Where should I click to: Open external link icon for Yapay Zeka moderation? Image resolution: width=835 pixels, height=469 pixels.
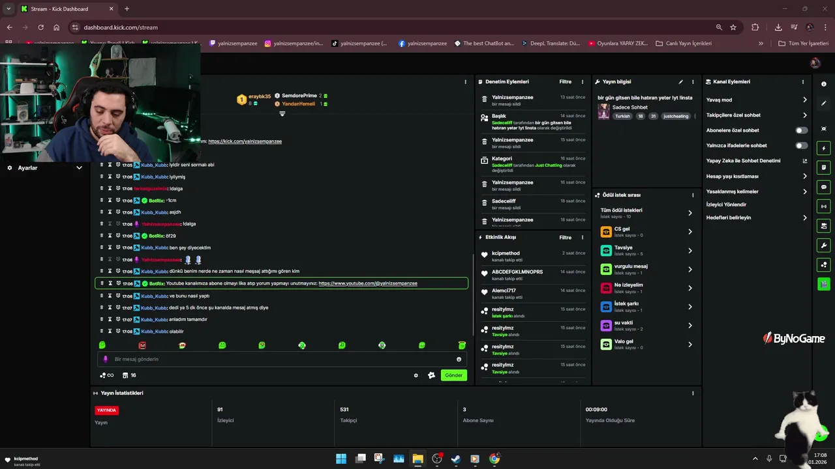pos(804,161)
